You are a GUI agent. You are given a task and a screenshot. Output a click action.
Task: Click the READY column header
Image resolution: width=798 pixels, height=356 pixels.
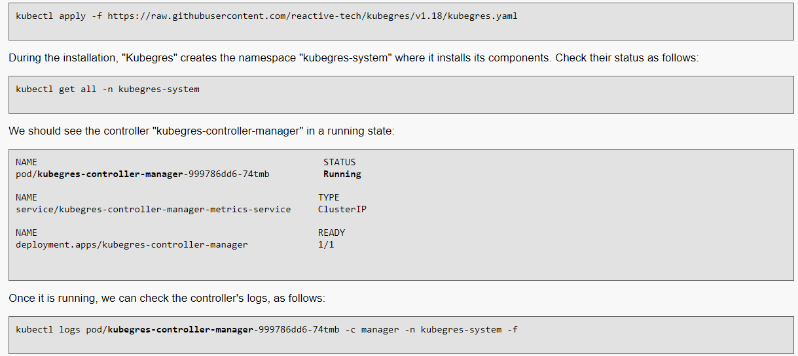click(331, 233)
